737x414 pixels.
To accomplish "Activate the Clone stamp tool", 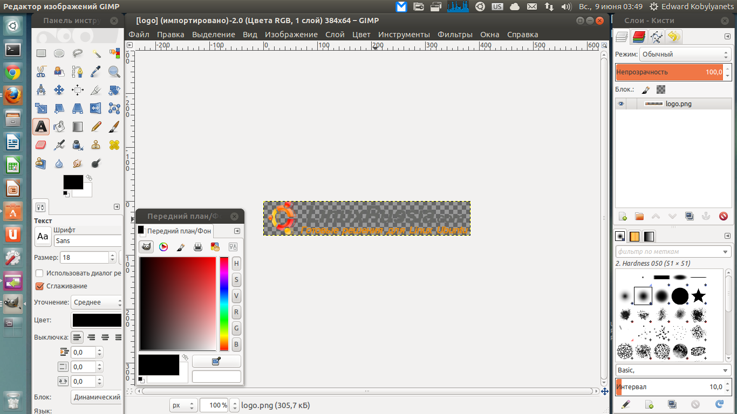I will pos(96,145).
